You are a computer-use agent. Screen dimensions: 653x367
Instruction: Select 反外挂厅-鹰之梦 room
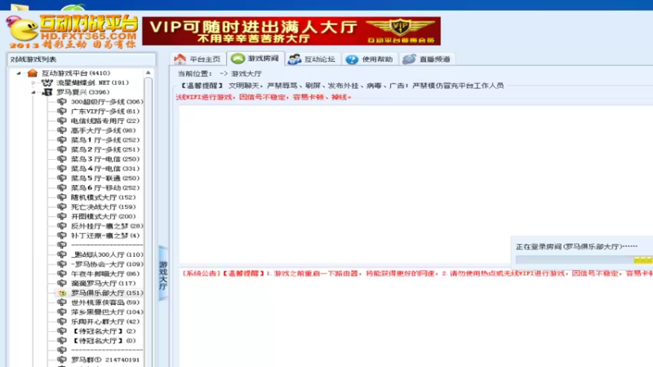click(107, 226)
